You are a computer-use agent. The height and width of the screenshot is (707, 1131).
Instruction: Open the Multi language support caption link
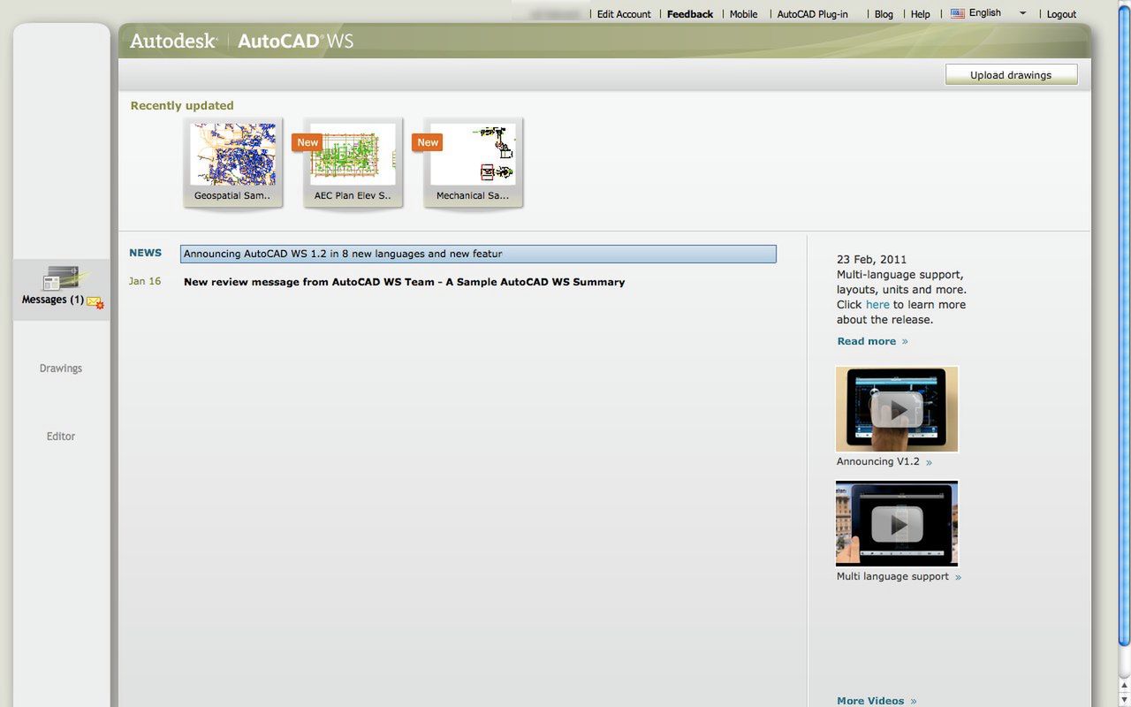point(899,576)
